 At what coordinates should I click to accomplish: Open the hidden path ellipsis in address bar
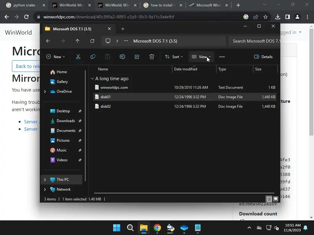(x=126, y=41)
